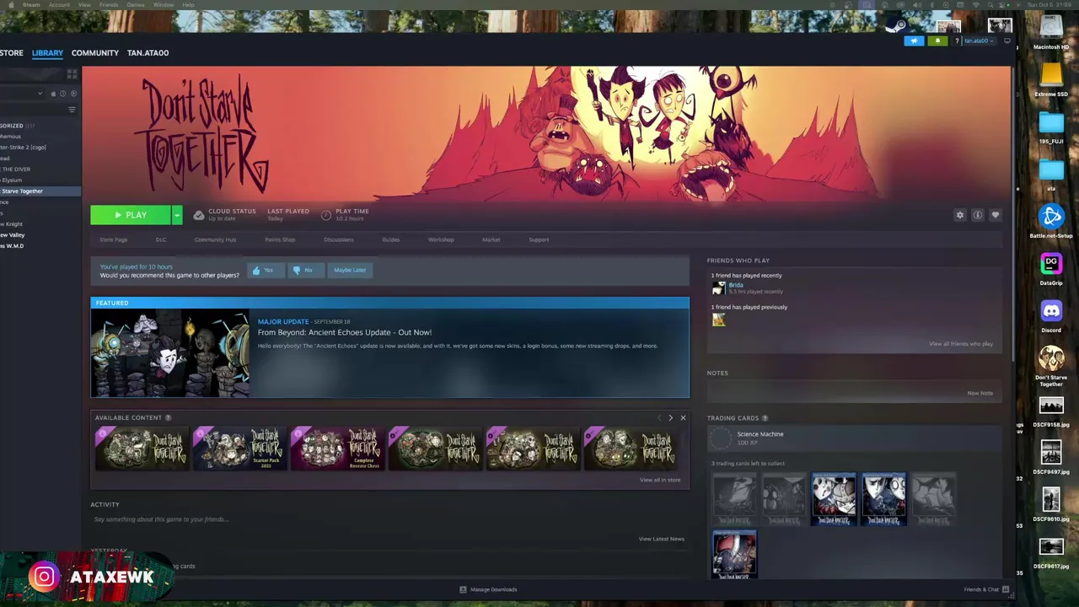The height and width of the screenshot is (607, 1079).
Task: Open the Starter Pack 2025 DLC thumbnail
Action: point(239,448)
